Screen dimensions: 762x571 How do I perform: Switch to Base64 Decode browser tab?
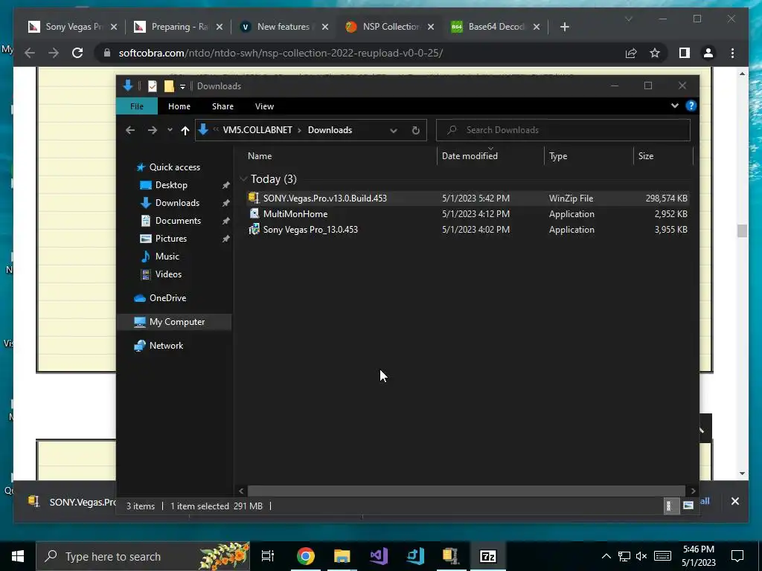496,27
